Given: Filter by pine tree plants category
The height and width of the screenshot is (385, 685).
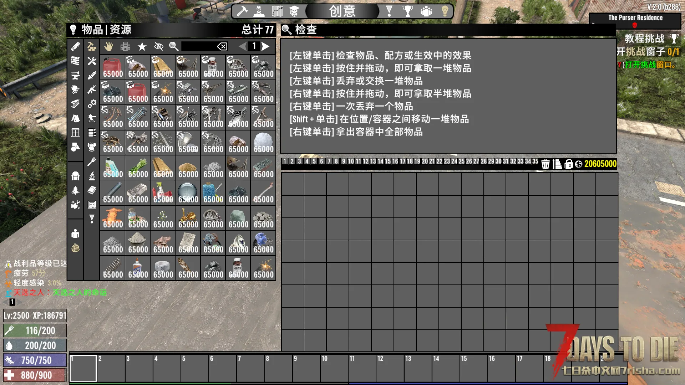Looking at the screenshot, I should 75,190.
